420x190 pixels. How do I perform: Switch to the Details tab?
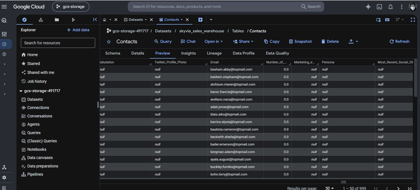point(138,54)
